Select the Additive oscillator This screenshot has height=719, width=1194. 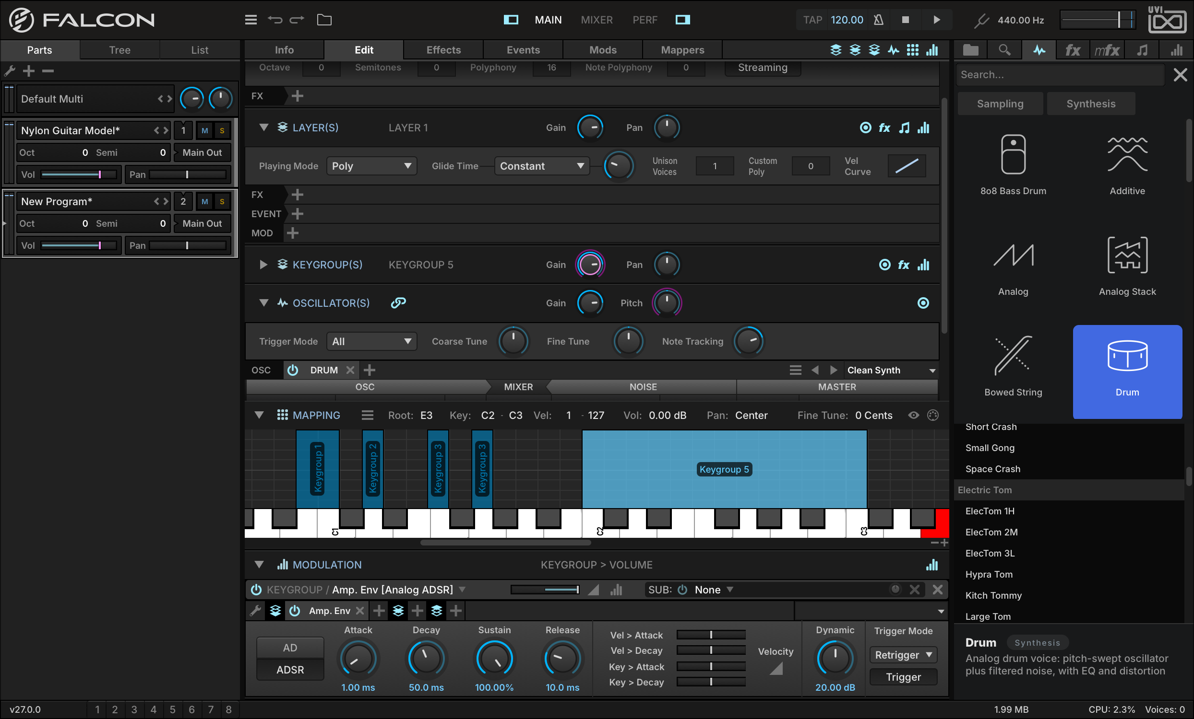(1127, 164)
